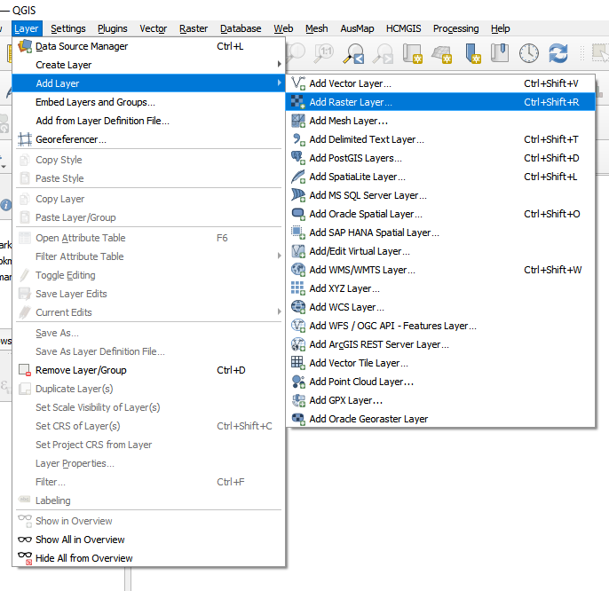Open the Database menu
Viewport: 609px width, 591px height.
(241, 28)
